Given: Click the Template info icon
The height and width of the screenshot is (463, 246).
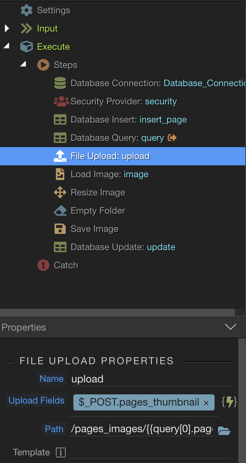Looking at the screenshot, I should pos(60,452).
